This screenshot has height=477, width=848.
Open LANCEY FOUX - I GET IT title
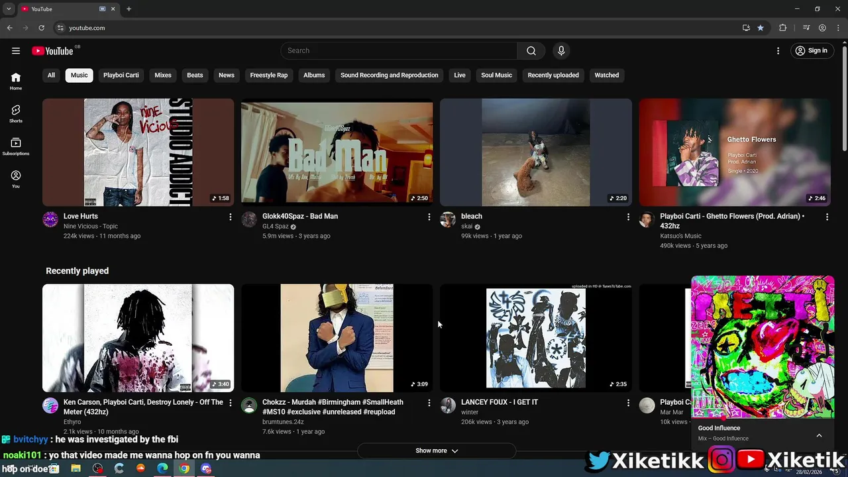coord(500,402)
